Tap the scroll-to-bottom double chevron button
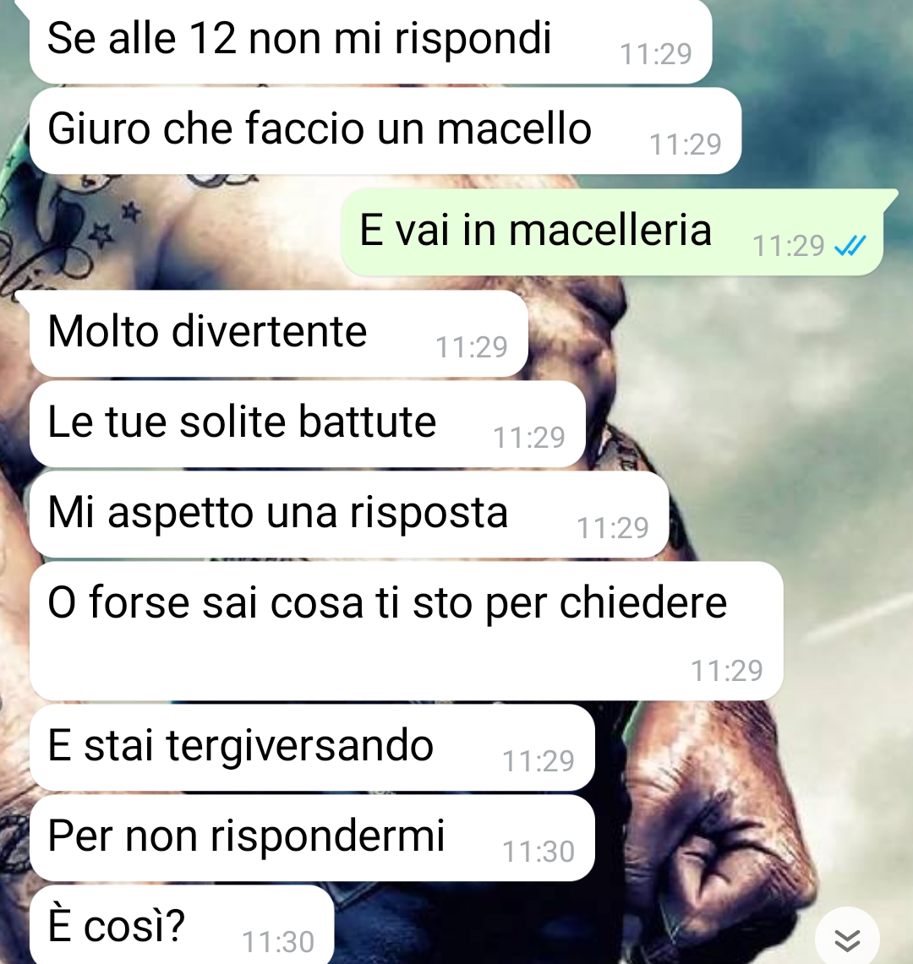 (847, 938)
